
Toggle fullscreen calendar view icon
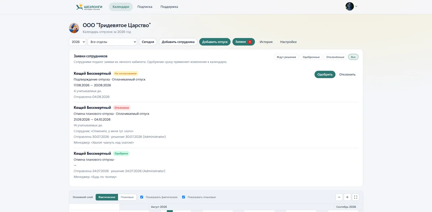click(x=355, y=197)
